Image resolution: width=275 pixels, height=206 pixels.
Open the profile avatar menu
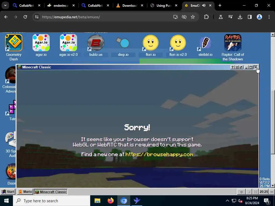tap(259, 17)
